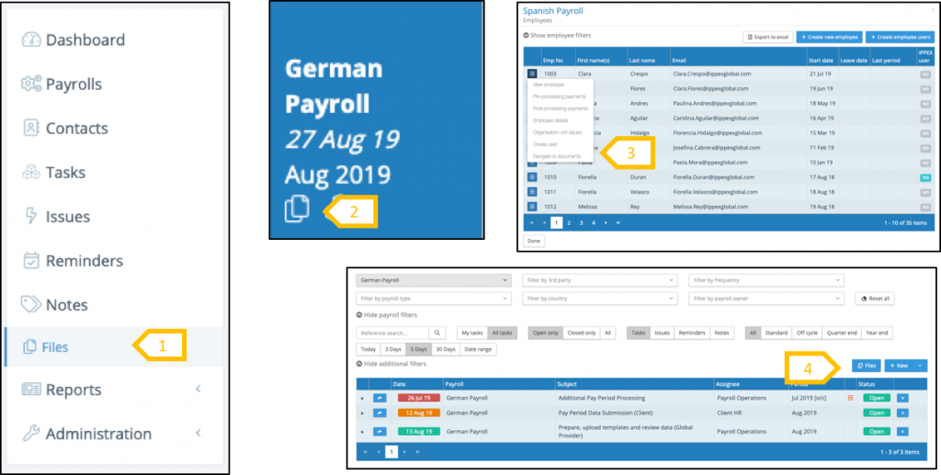Click the red 26 Jul 19 date badge
This screenshot has width=941, height=475.
coord(418,398)
